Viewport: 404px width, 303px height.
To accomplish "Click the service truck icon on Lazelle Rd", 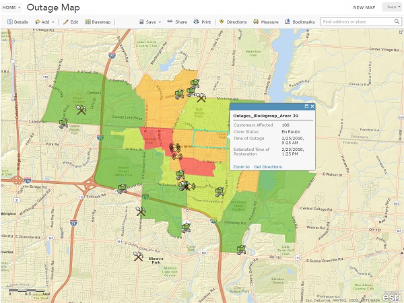I will [63, 123].
